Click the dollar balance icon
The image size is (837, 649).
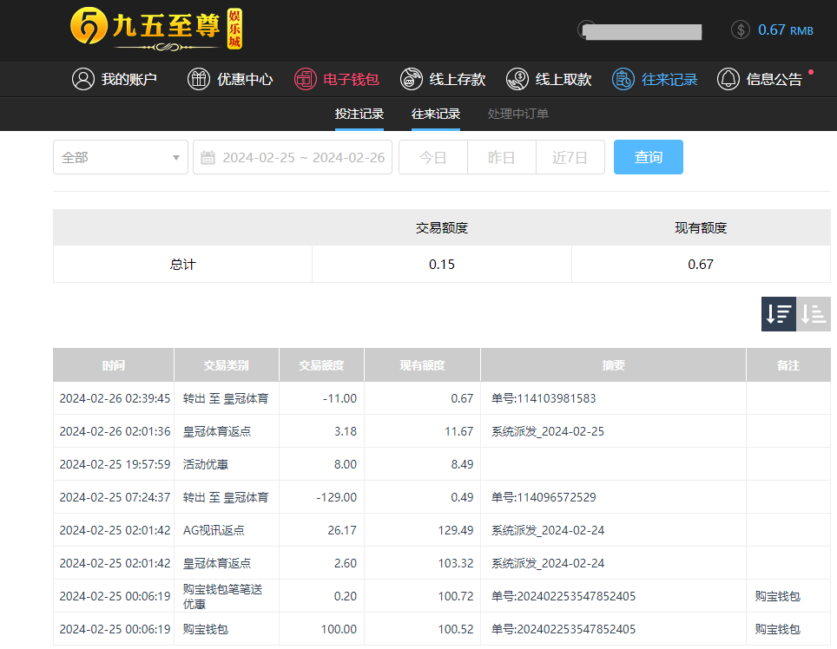[x=741, y=29]
